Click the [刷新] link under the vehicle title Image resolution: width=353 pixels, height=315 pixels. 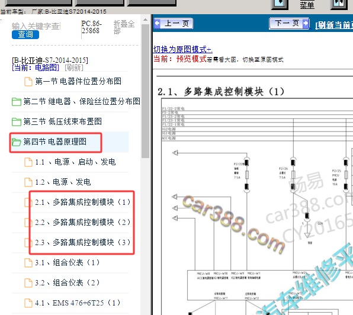(x=74, y=67)
